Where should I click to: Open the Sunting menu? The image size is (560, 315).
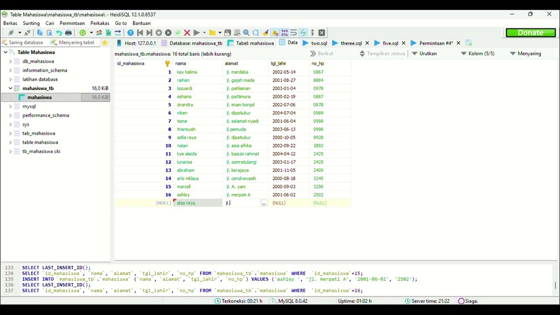coord(31,23)
